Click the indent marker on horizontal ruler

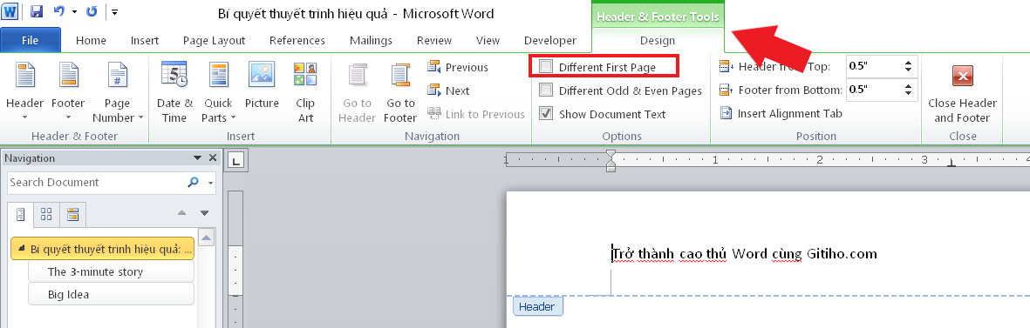610,160
